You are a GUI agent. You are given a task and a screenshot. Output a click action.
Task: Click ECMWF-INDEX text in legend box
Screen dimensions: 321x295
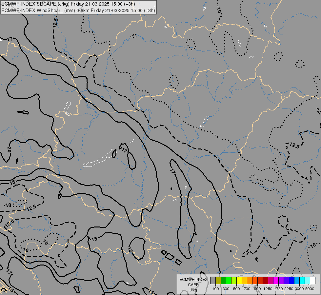click(193, 280)
